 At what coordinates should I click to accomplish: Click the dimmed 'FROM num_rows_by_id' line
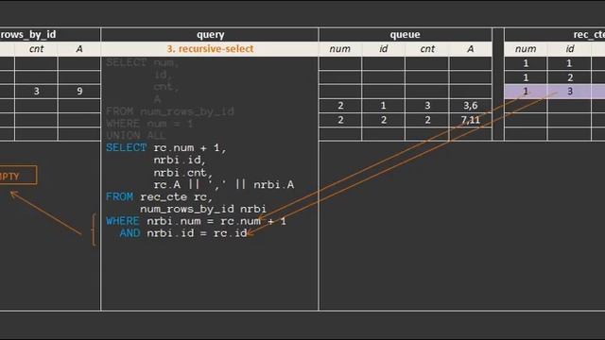(170, 111)
